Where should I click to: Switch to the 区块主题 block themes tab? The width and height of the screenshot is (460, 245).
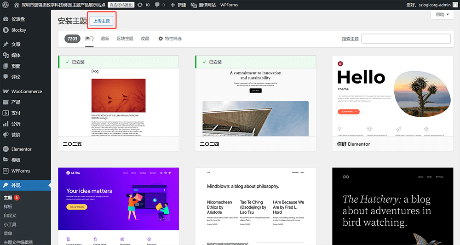tap(125, 39)
